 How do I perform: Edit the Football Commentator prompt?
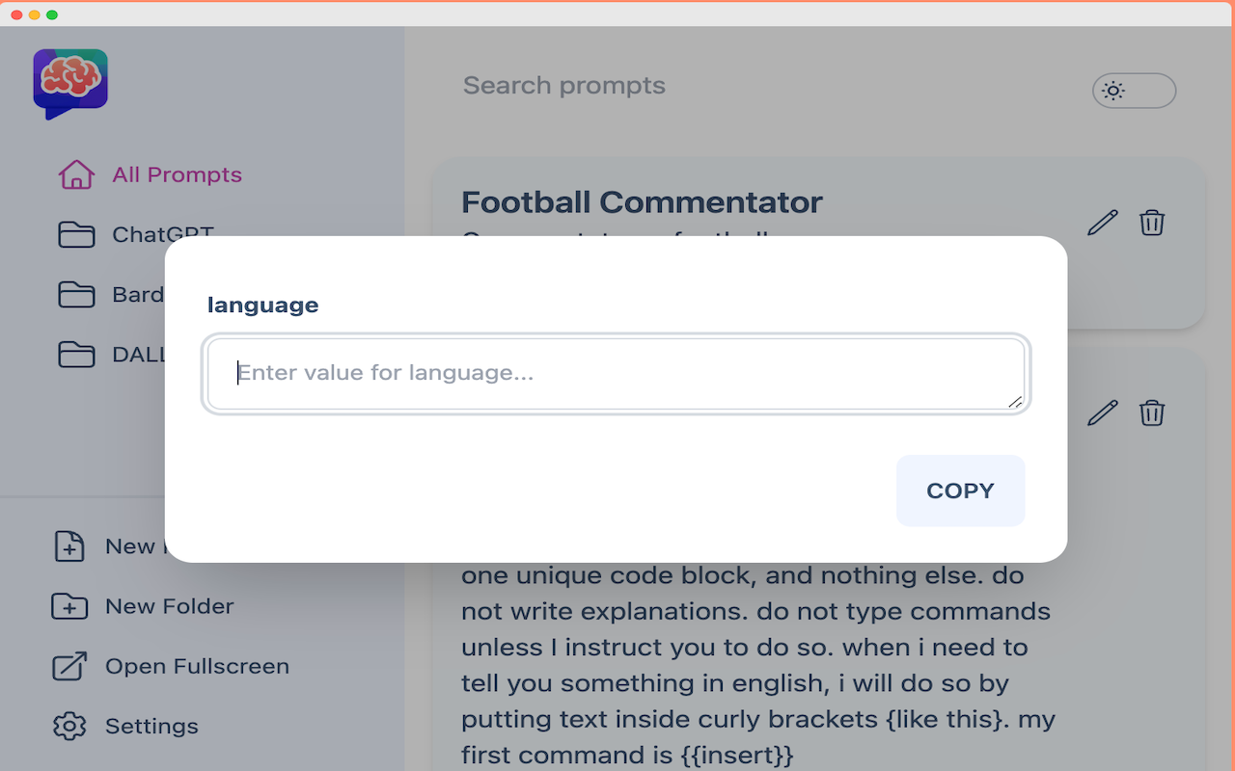point(1102,223)
